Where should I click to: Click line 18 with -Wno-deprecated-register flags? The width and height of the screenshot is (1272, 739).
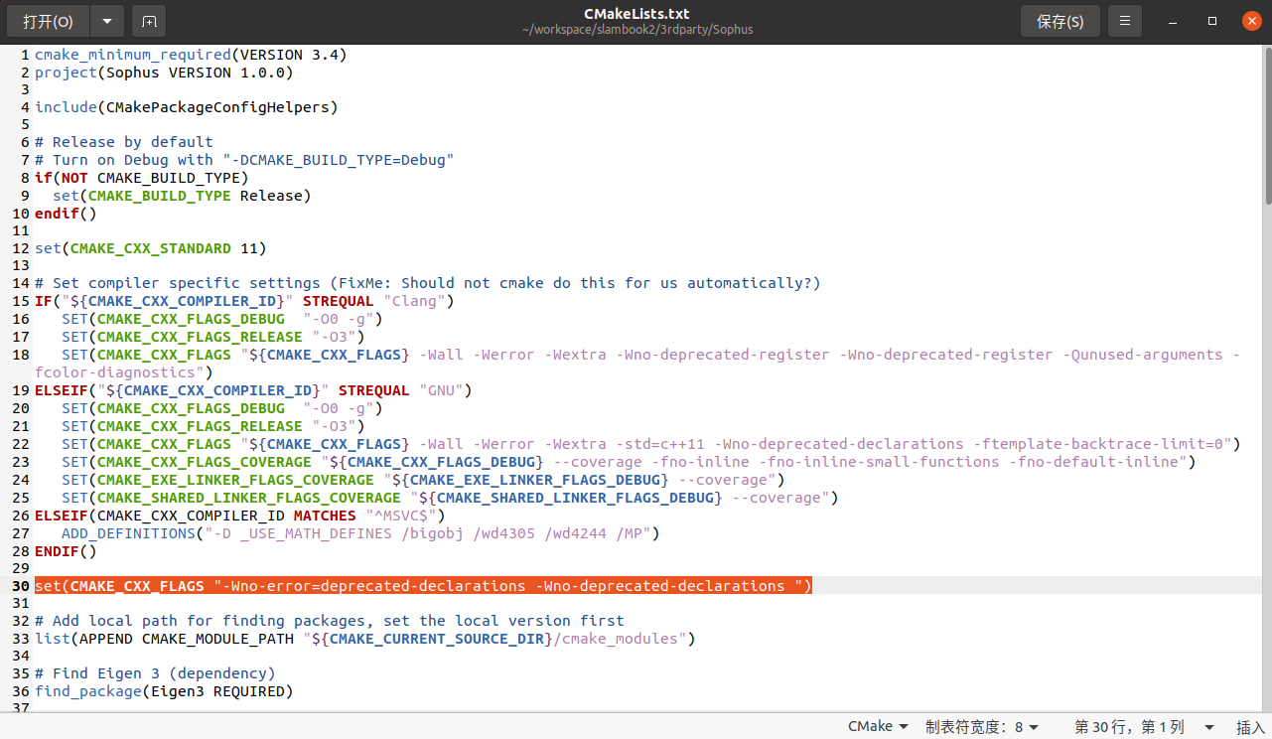[x=637, y=364]
